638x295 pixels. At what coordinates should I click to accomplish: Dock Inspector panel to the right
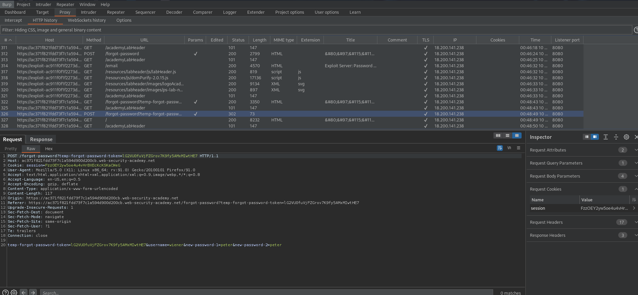tap(595, 137)
